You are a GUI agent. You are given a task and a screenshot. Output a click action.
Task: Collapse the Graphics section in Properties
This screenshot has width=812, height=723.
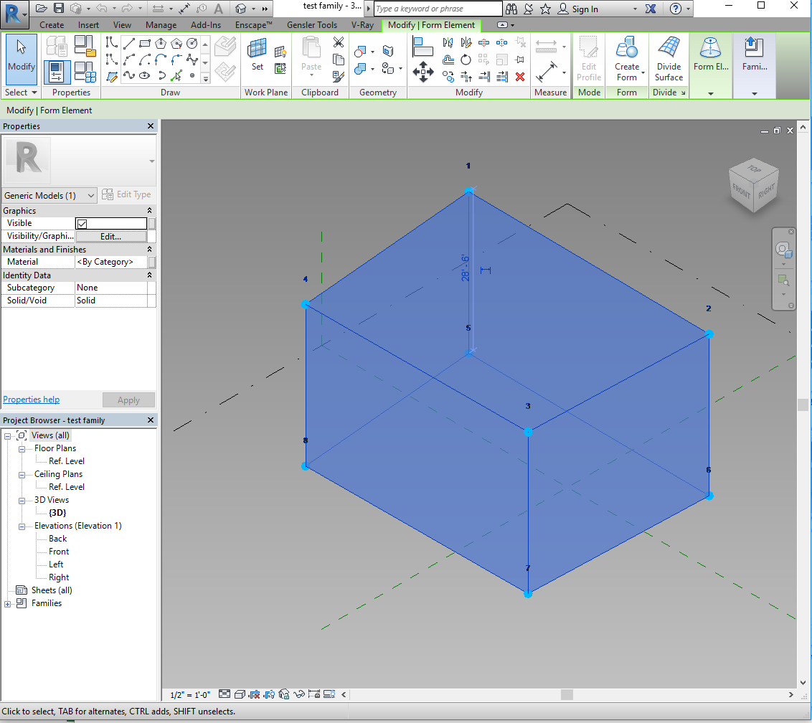(x=149, y=211)
